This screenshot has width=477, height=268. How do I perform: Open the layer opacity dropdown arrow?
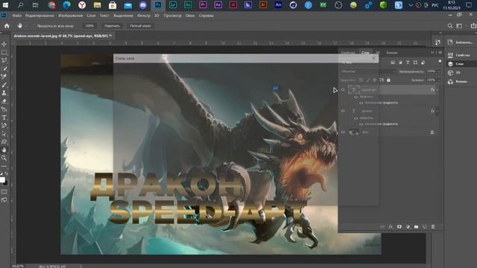point(439,71)
